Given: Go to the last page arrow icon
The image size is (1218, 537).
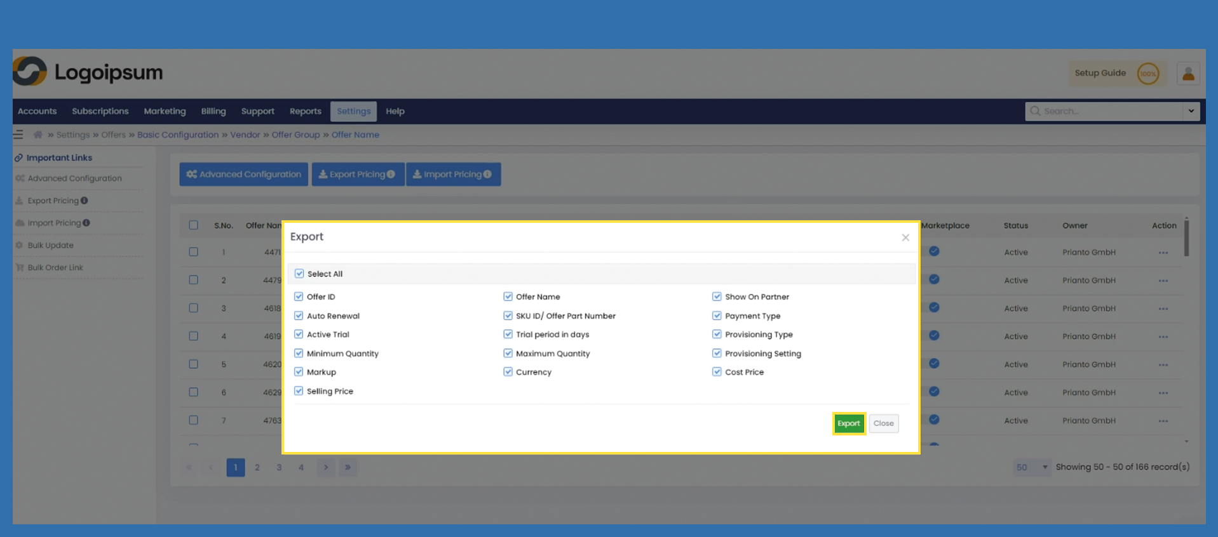Looking at the screenshot, I should coord(348,467).
